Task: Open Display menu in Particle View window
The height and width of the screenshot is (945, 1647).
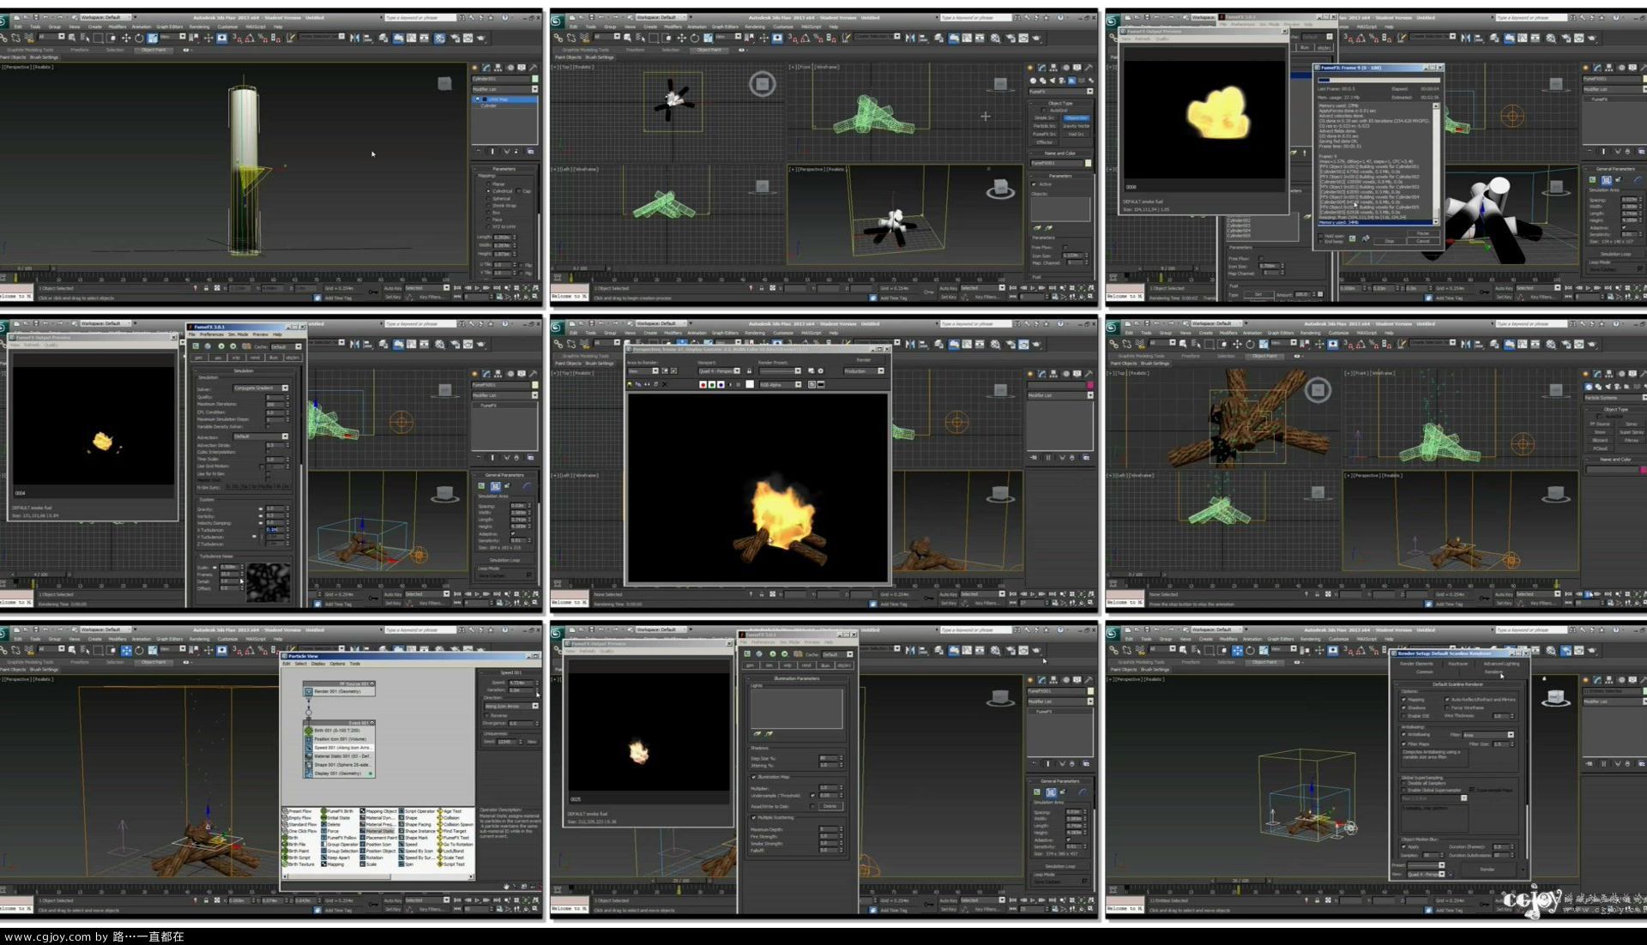Action: coord(318,663)
